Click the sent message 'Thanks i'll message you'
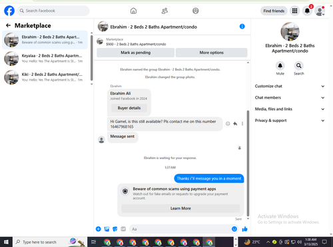The image size is (333, 247). [209, 178]
